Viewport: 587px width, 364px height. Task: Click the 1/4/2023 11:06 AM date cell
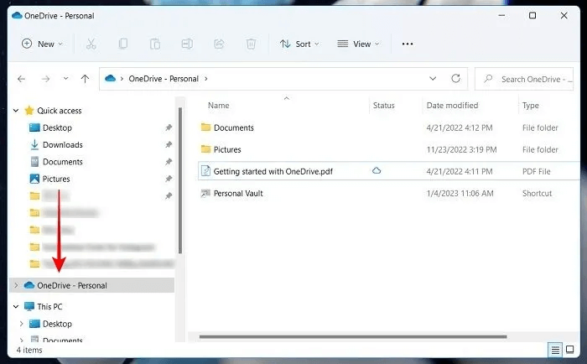[460, 193]
